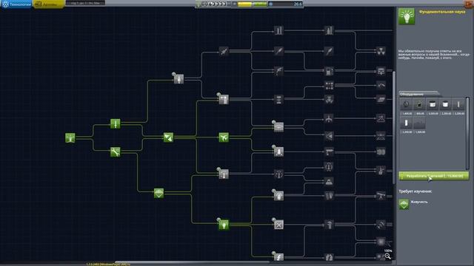The height and width of the screenshot is (266, 474).
Task: Select the Start technology node
Action: [70, 137]
